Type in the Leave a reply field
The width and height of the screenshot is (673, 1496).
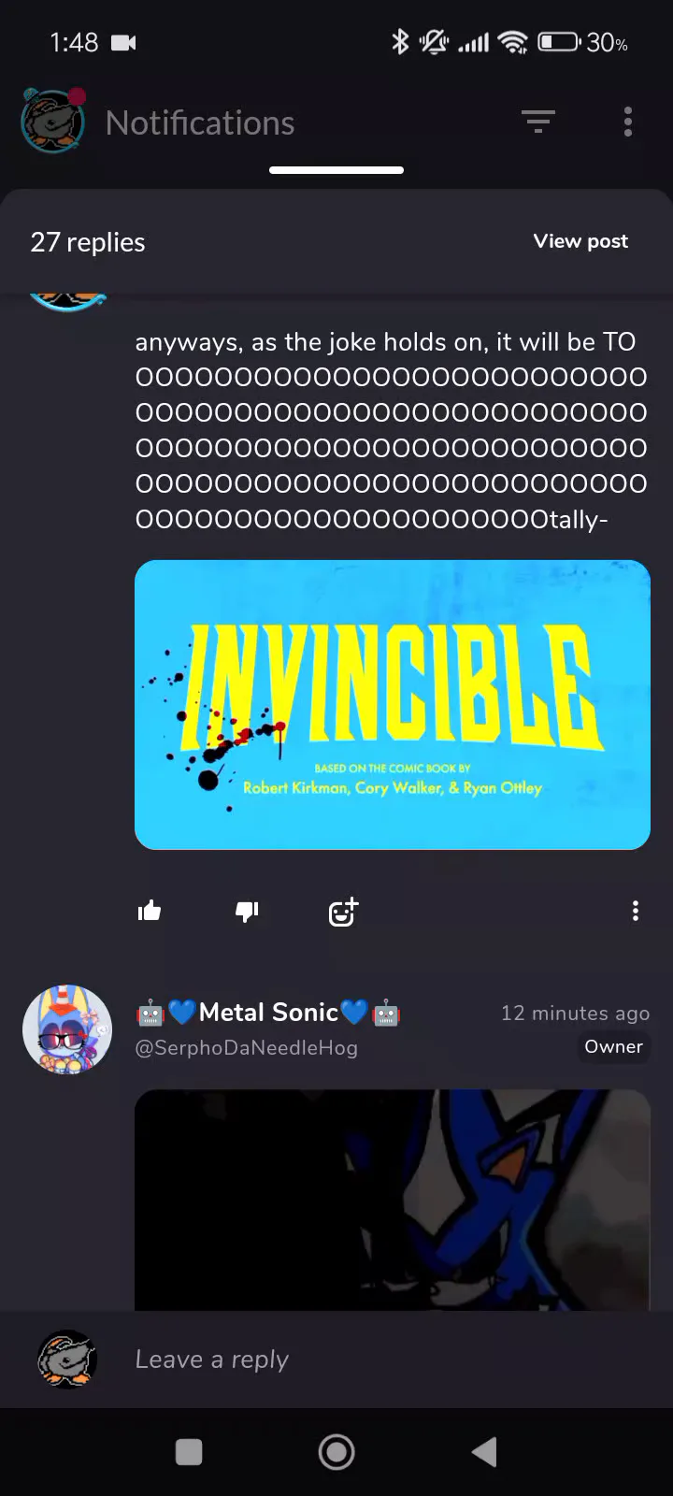point(374,1359)
